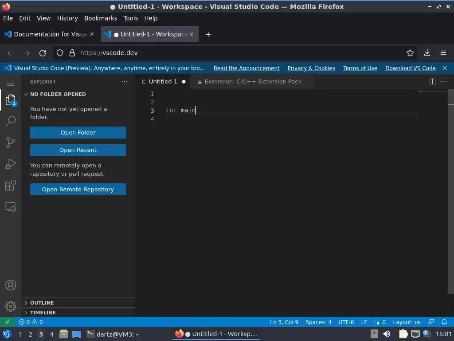This screenshot has height=341, width=454.
Task: Open the desktop start menu icon
Action: (x=7, y=334)
